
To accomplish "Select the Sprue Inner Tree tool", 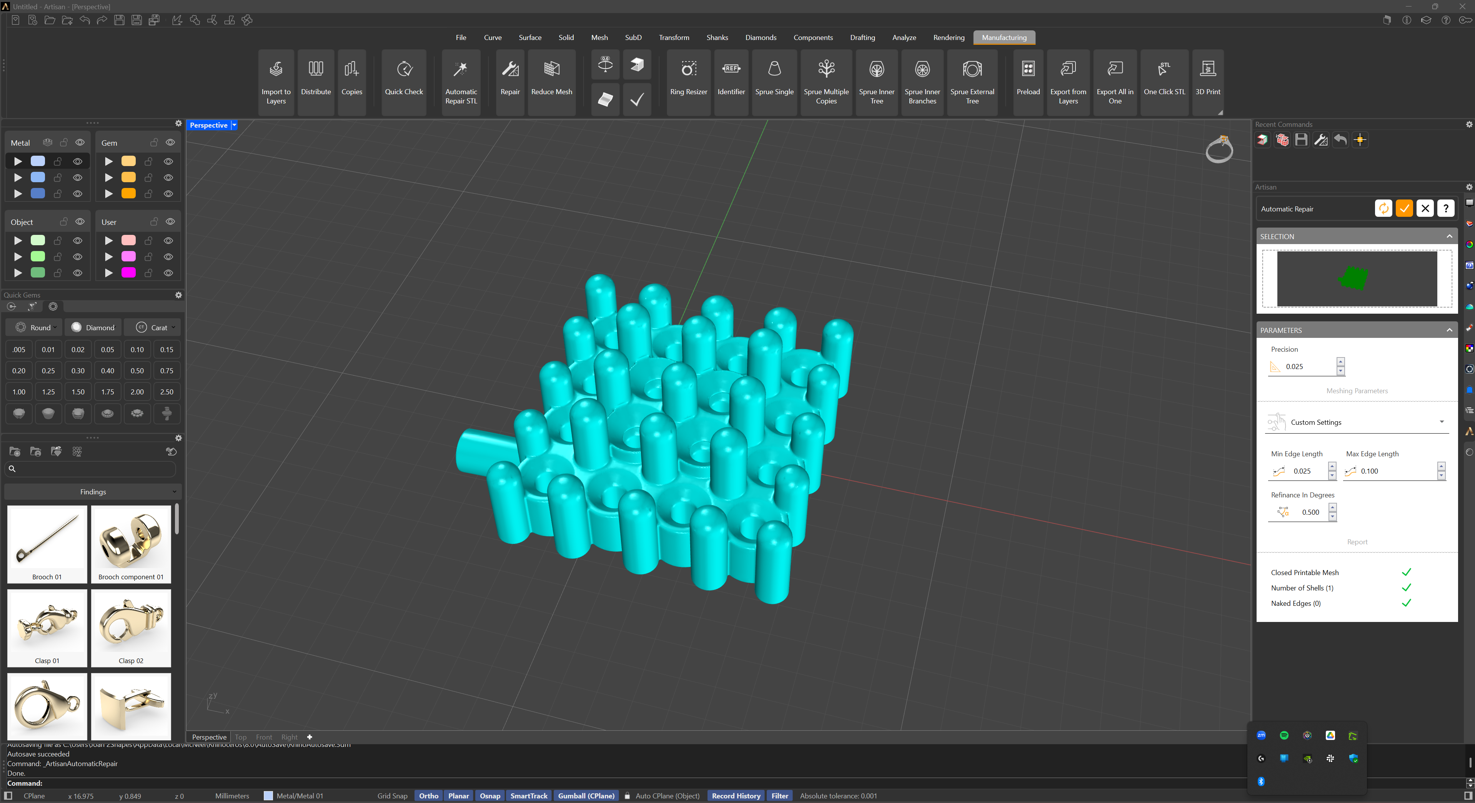I will pyautogui.click(x=877, y=82).
